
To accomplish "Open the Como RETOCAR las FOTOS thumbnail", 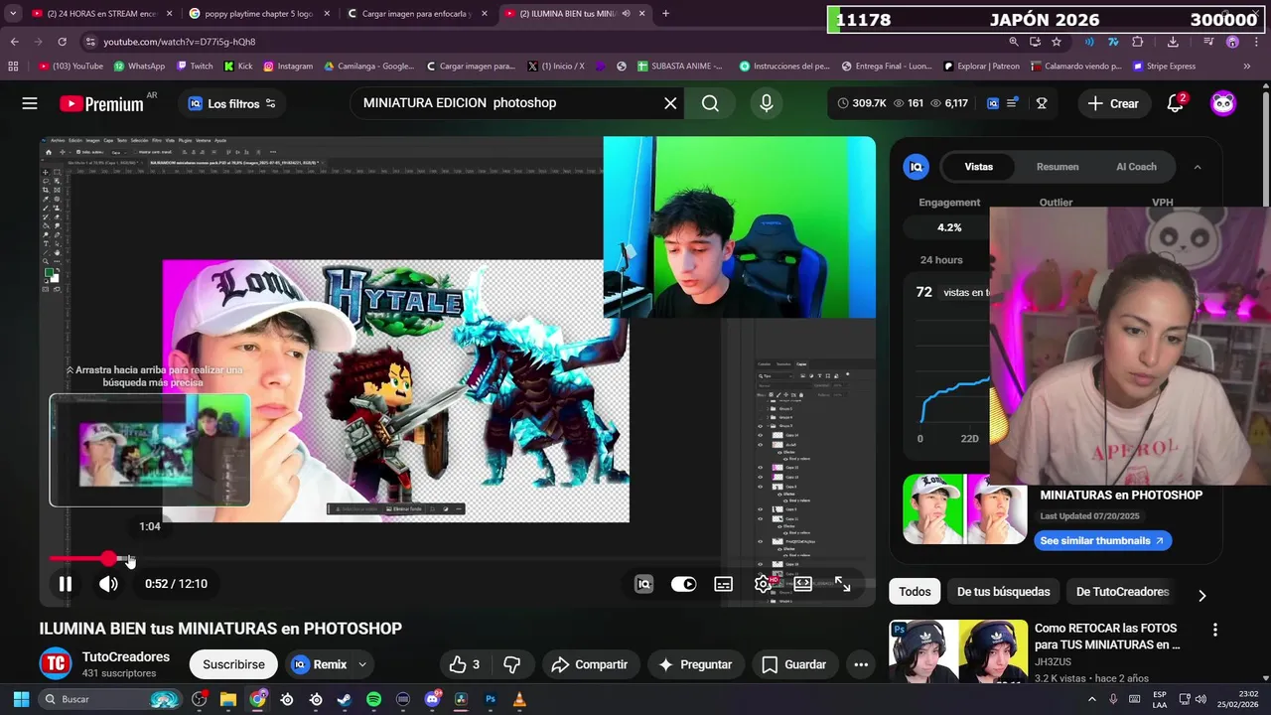I will [x=958, y=651].
